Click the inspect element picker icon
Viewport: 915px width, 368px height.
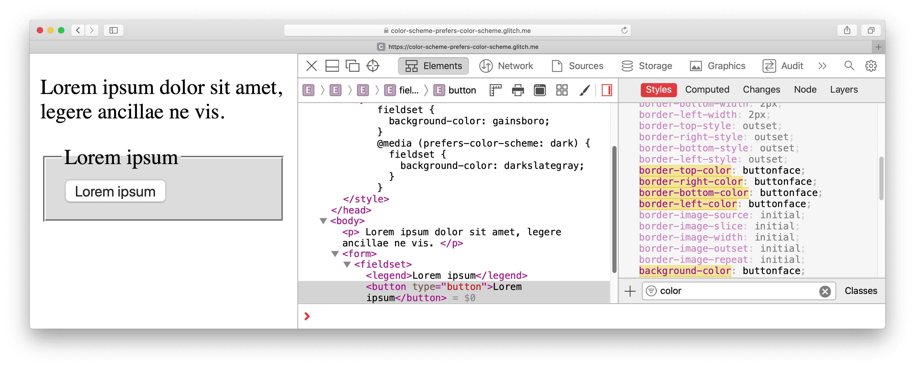click(x=374, y=66)
